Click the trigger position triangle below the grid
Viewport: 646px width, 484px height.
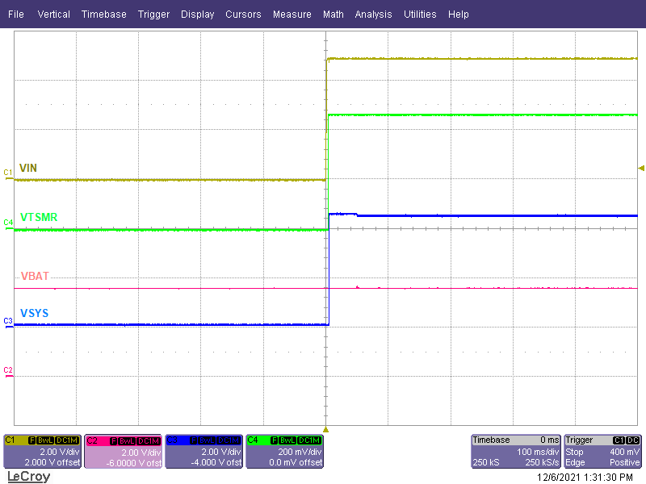[x=326, y=428]
